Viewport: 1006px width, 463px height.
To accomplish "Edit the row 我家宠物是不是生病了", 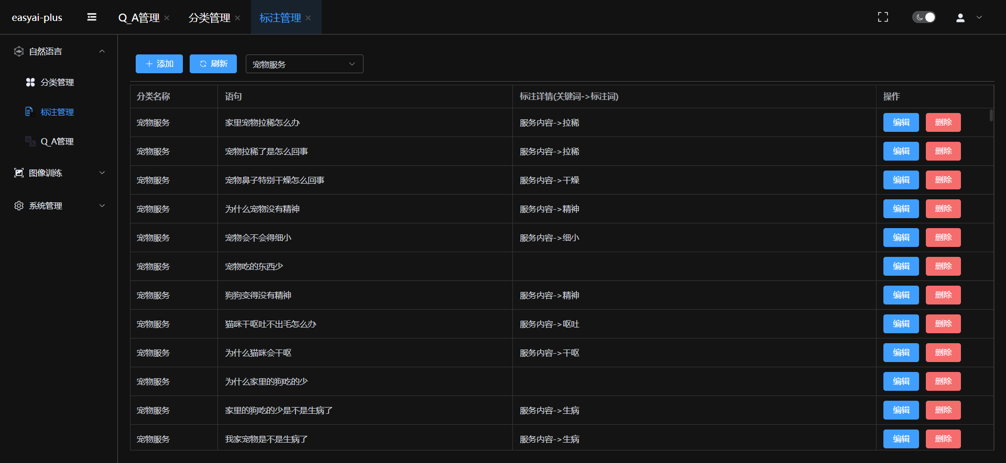I will [x=901, y=439].
